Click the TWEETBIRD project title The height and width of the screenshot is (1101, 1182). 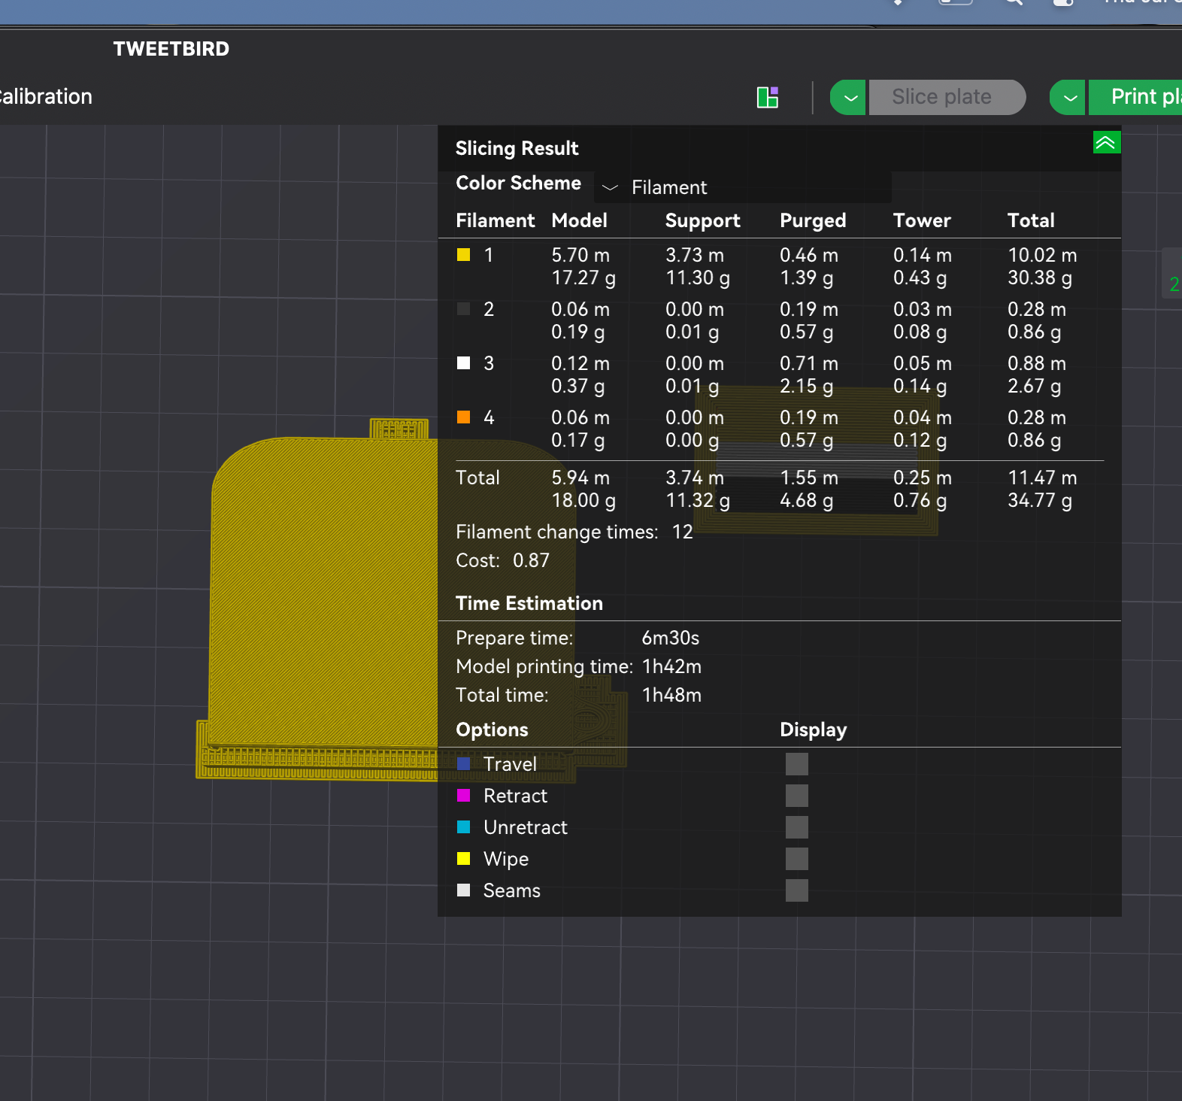[171, 49]
